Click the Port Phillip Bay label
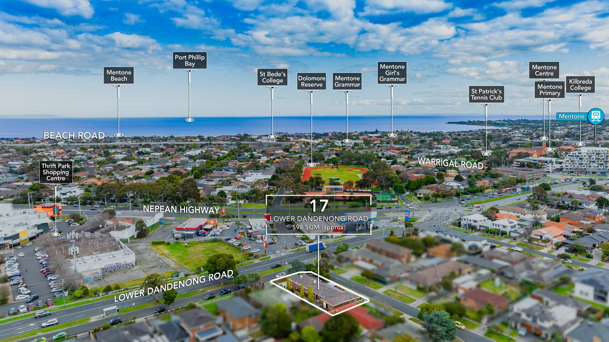The height and width of the screenshot is (342, 609). (x=190, y=60)
